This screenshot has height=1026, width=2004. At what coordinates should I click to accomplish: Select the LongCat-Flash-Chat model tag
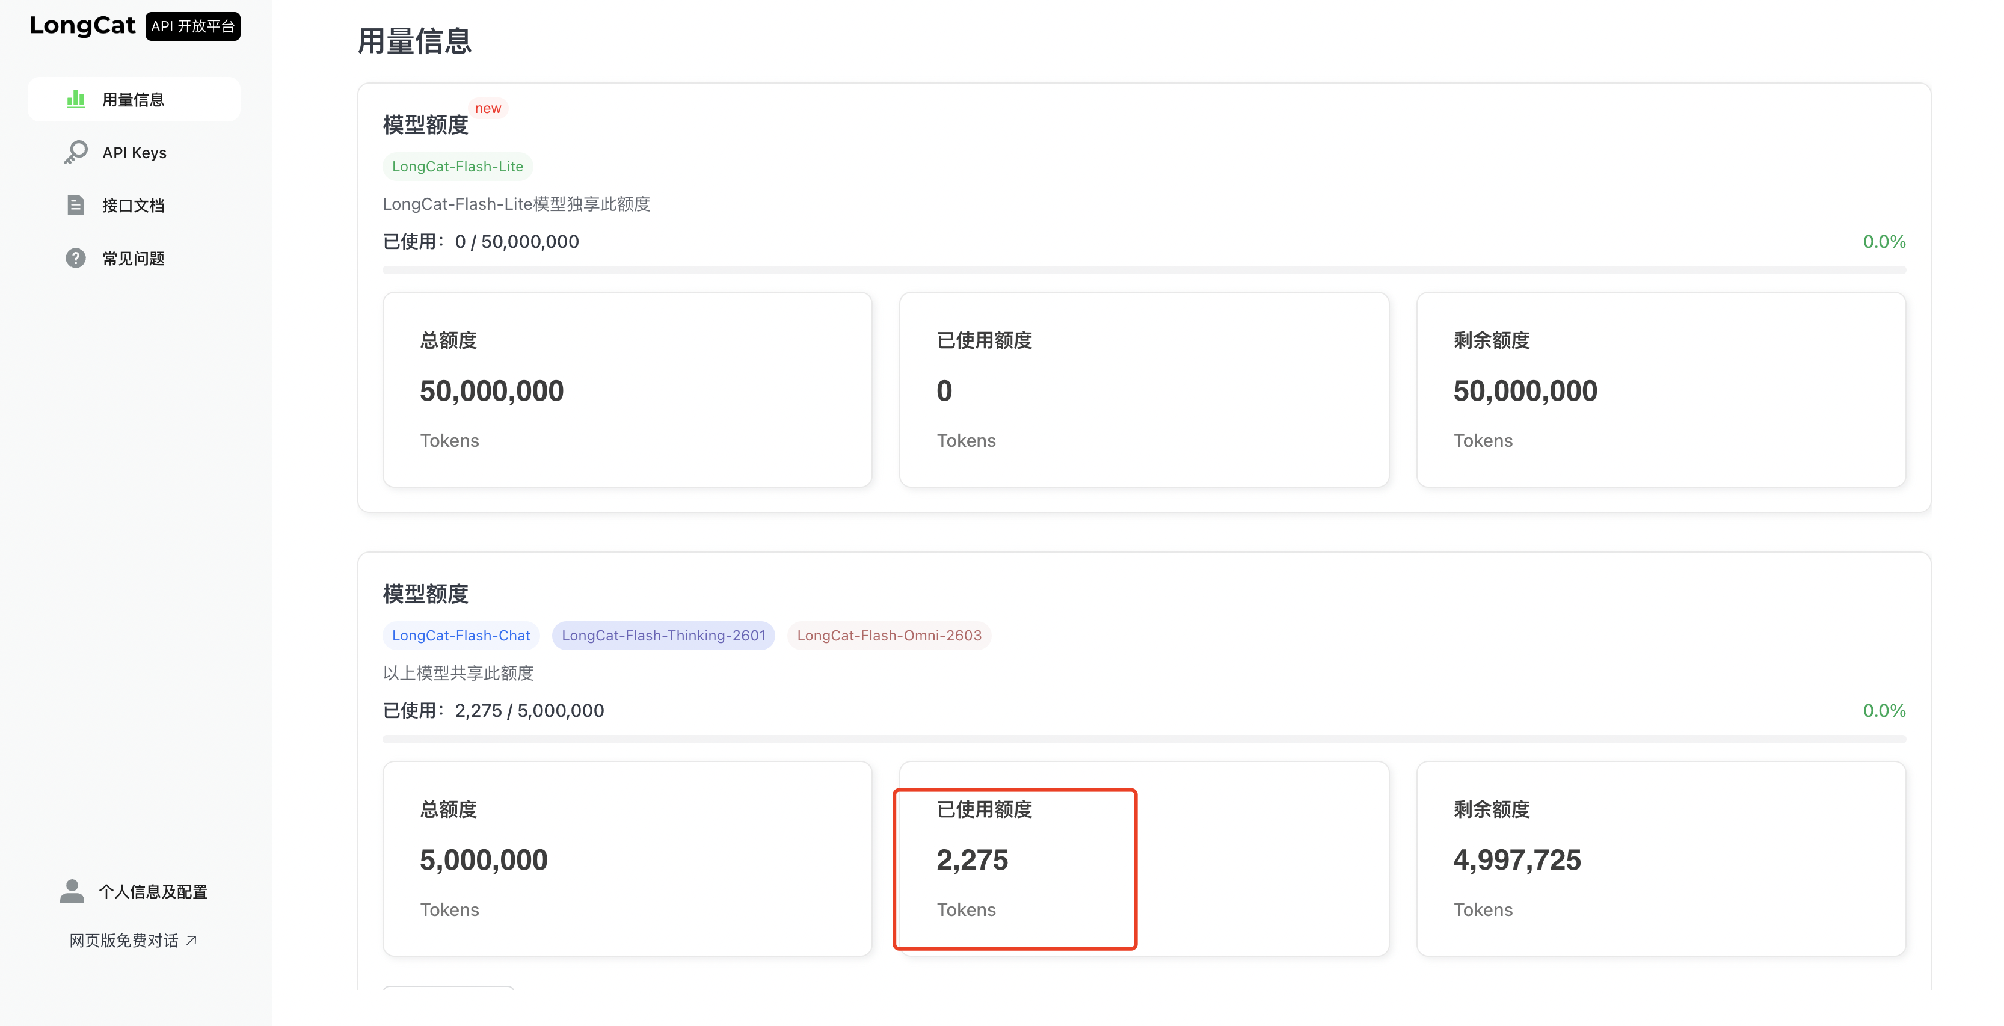coord(461,636)
